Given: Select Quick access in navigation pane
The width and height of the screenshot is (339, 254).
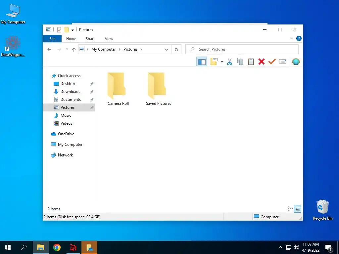Looking at the screenshot, I should click(x=69, y=76).
